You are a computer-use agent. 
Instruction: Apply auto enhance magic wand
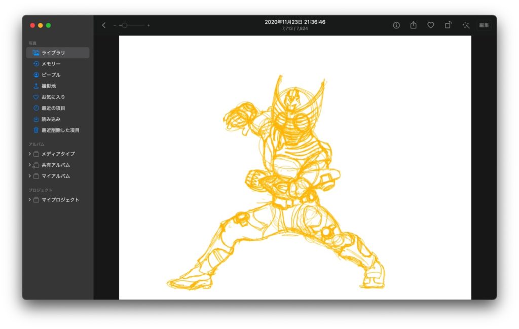coord(466,25)
